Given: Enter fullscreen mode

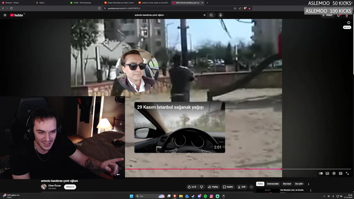Looking at the screenshot, I should 347,173.
